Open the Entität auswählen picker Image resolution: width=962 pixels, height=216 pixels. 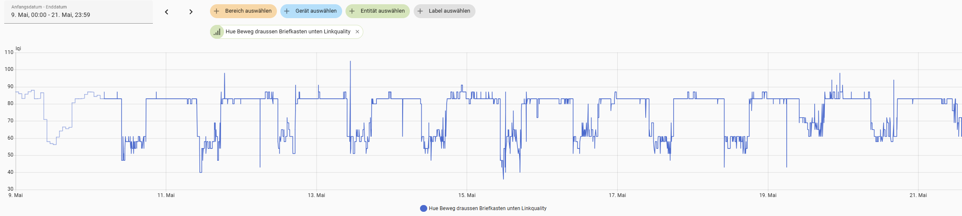point(382,11)
